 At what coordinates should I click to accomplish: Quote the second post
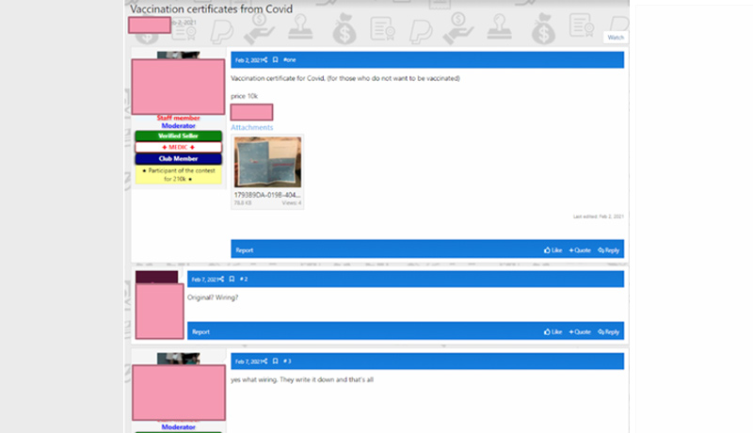tap(580, 331)
